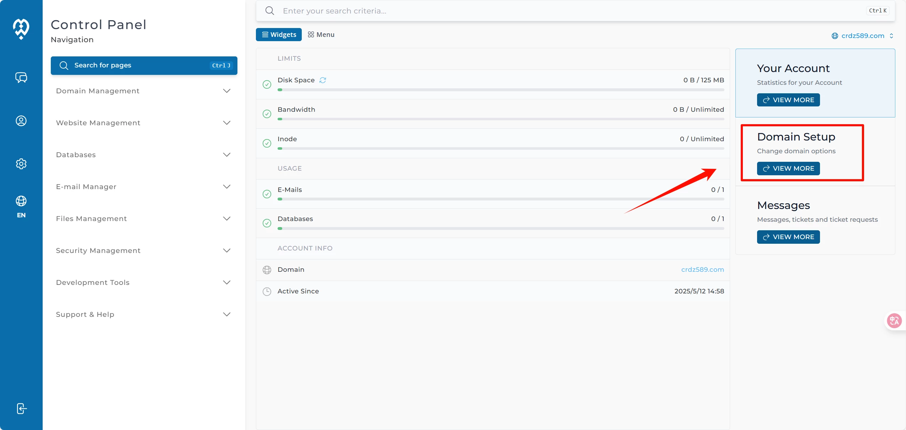906x430 pixels.
Task: Click the Disk Space progress bar
Action: [x=500, y=90]
